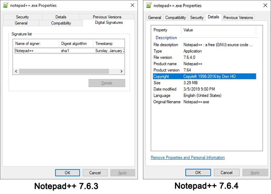
Task: Click the Description group heading
Action: point(166,38)
